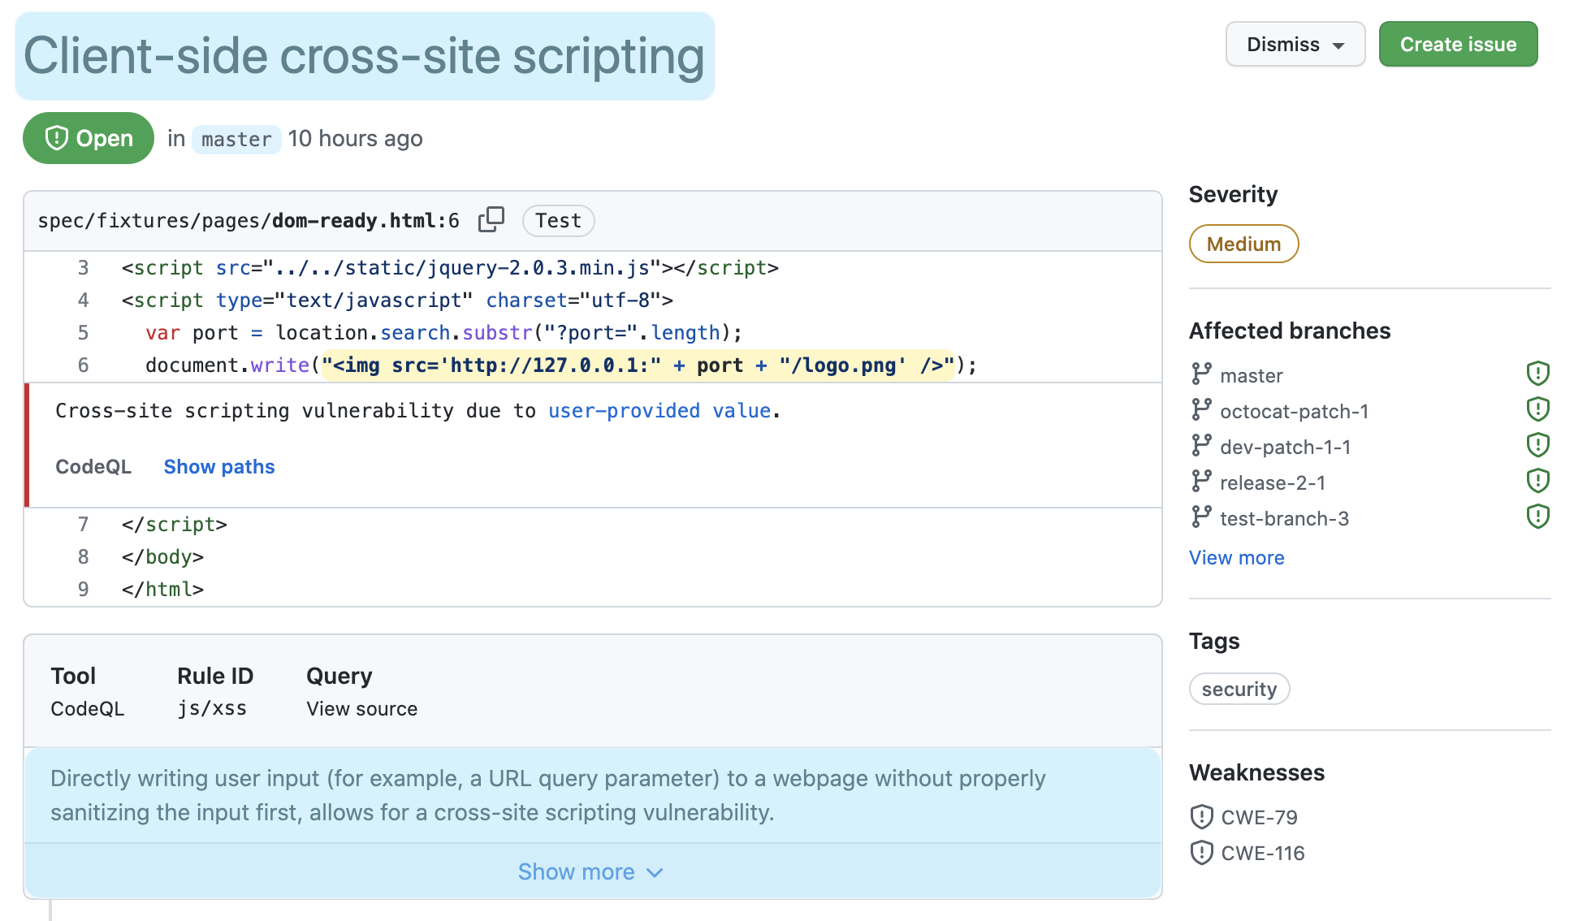Click the branch icon beside dev-patch-1-1
1587x921 pixels.
(1201, 445)
